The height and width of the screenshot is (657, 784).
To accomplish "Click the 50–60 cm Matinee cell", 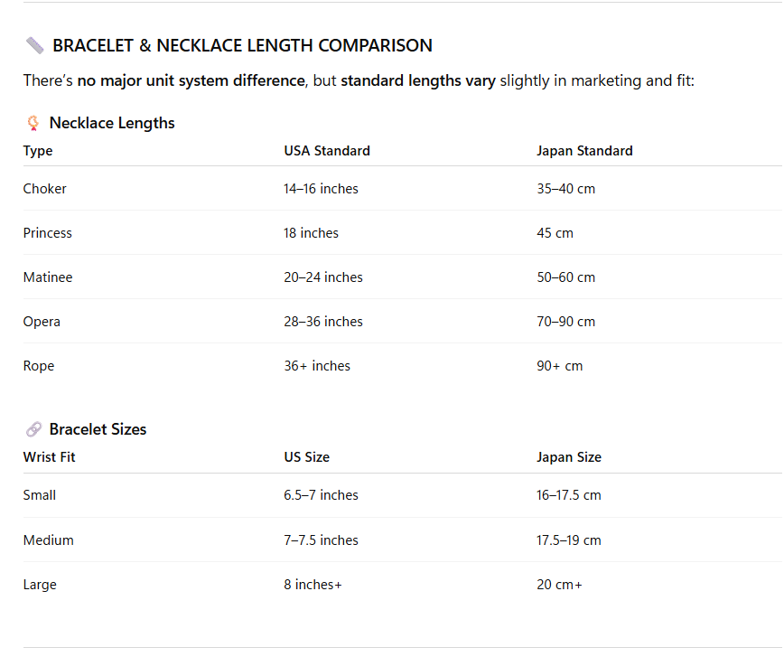I will [566, 277].
